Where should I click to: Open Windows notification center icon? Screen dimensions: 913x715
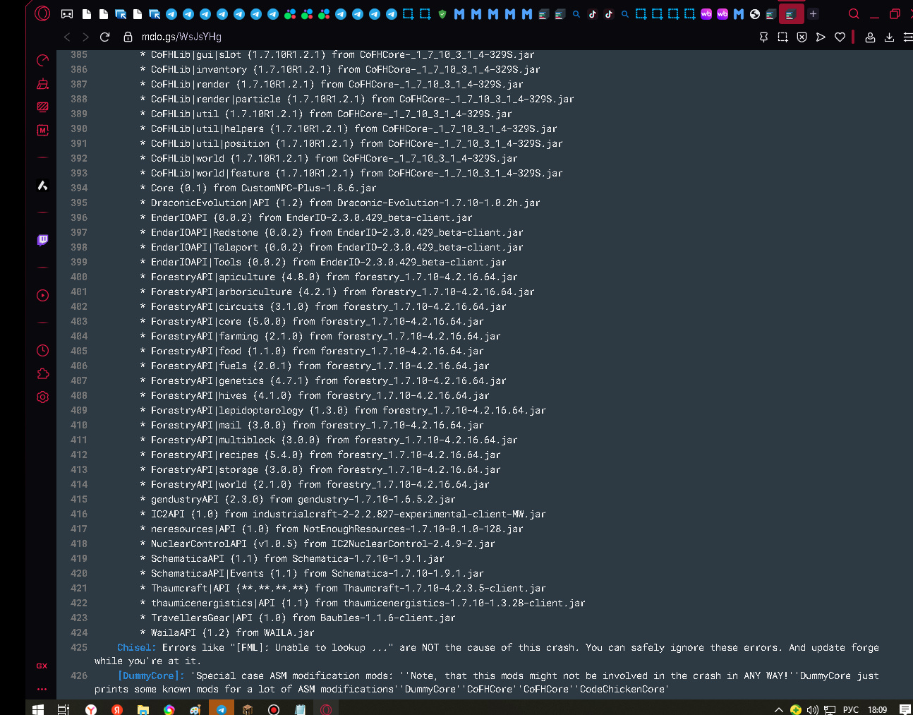[905, 709]
